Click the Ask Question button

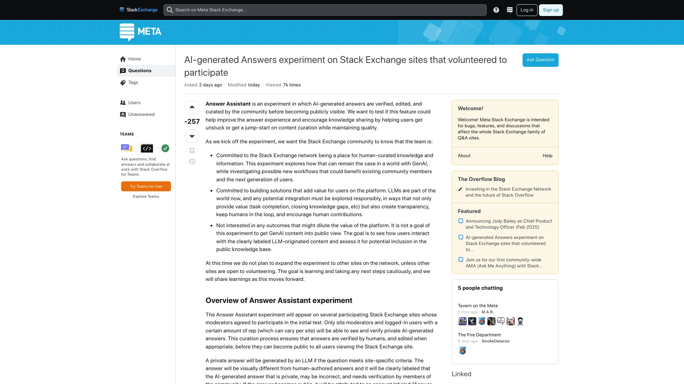(540, 60)
